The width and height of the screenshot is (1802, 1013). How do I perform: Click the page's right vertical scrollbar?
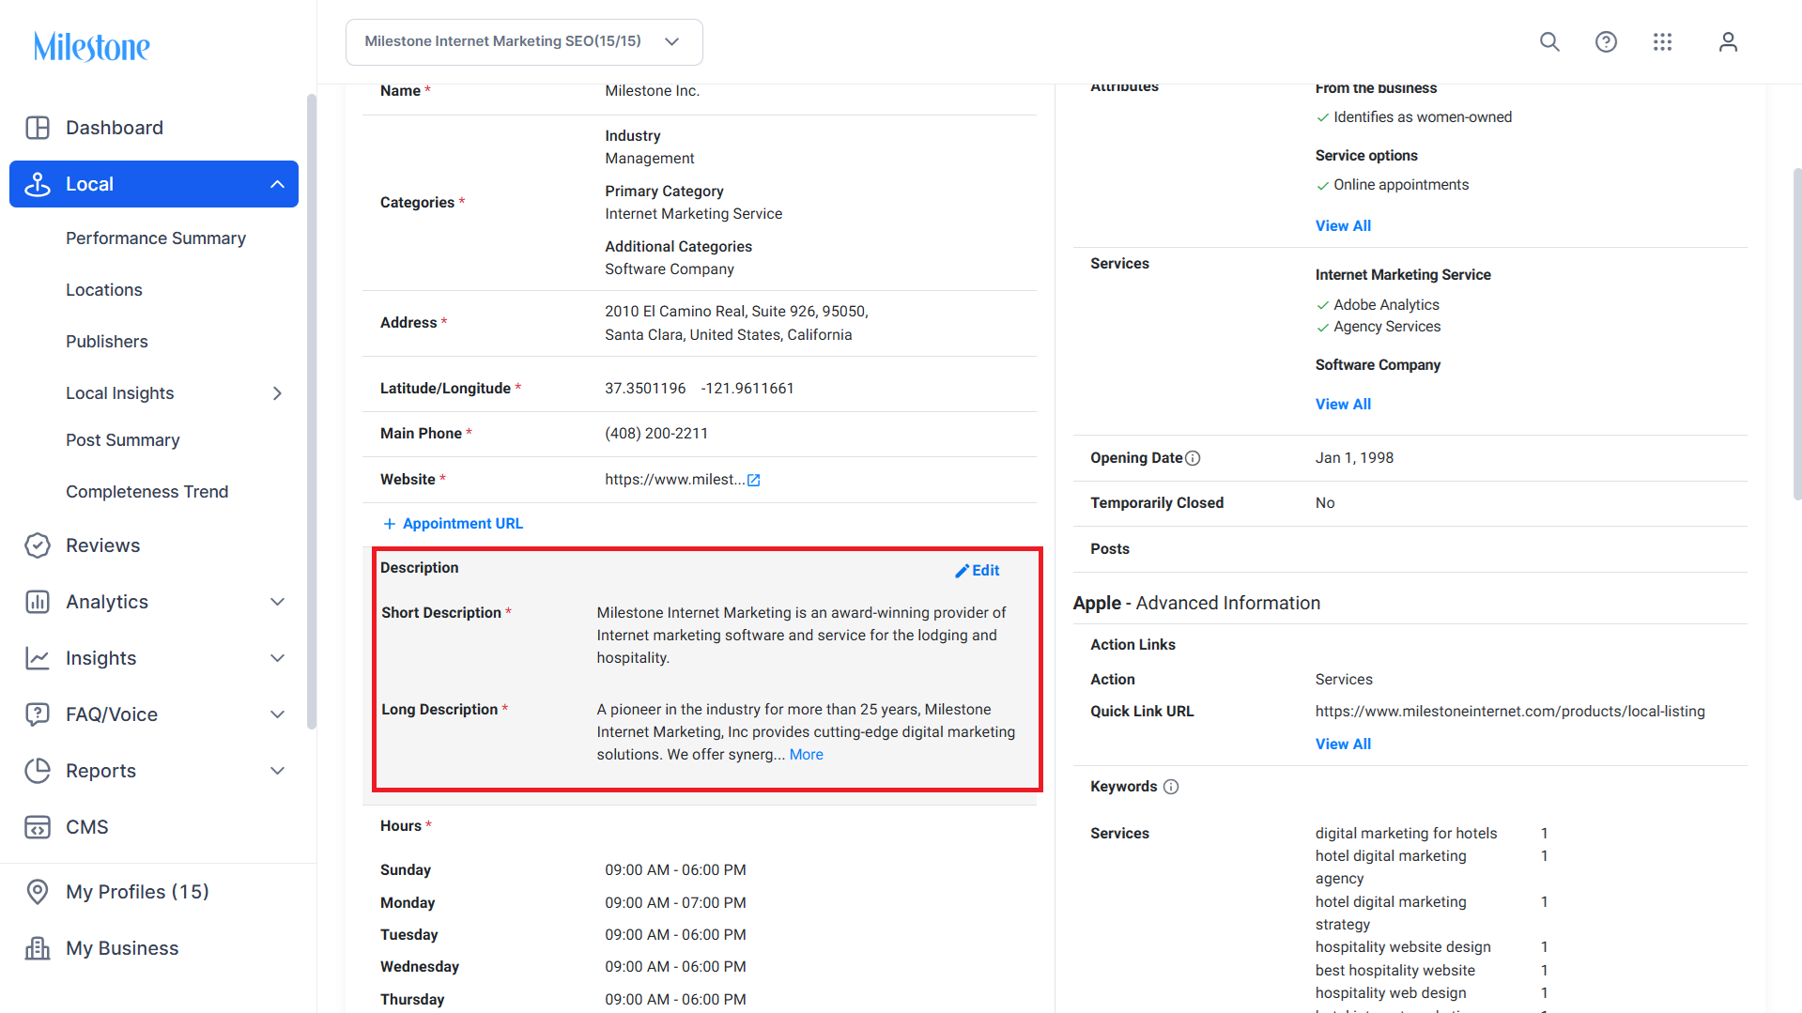pos(1796,334)
